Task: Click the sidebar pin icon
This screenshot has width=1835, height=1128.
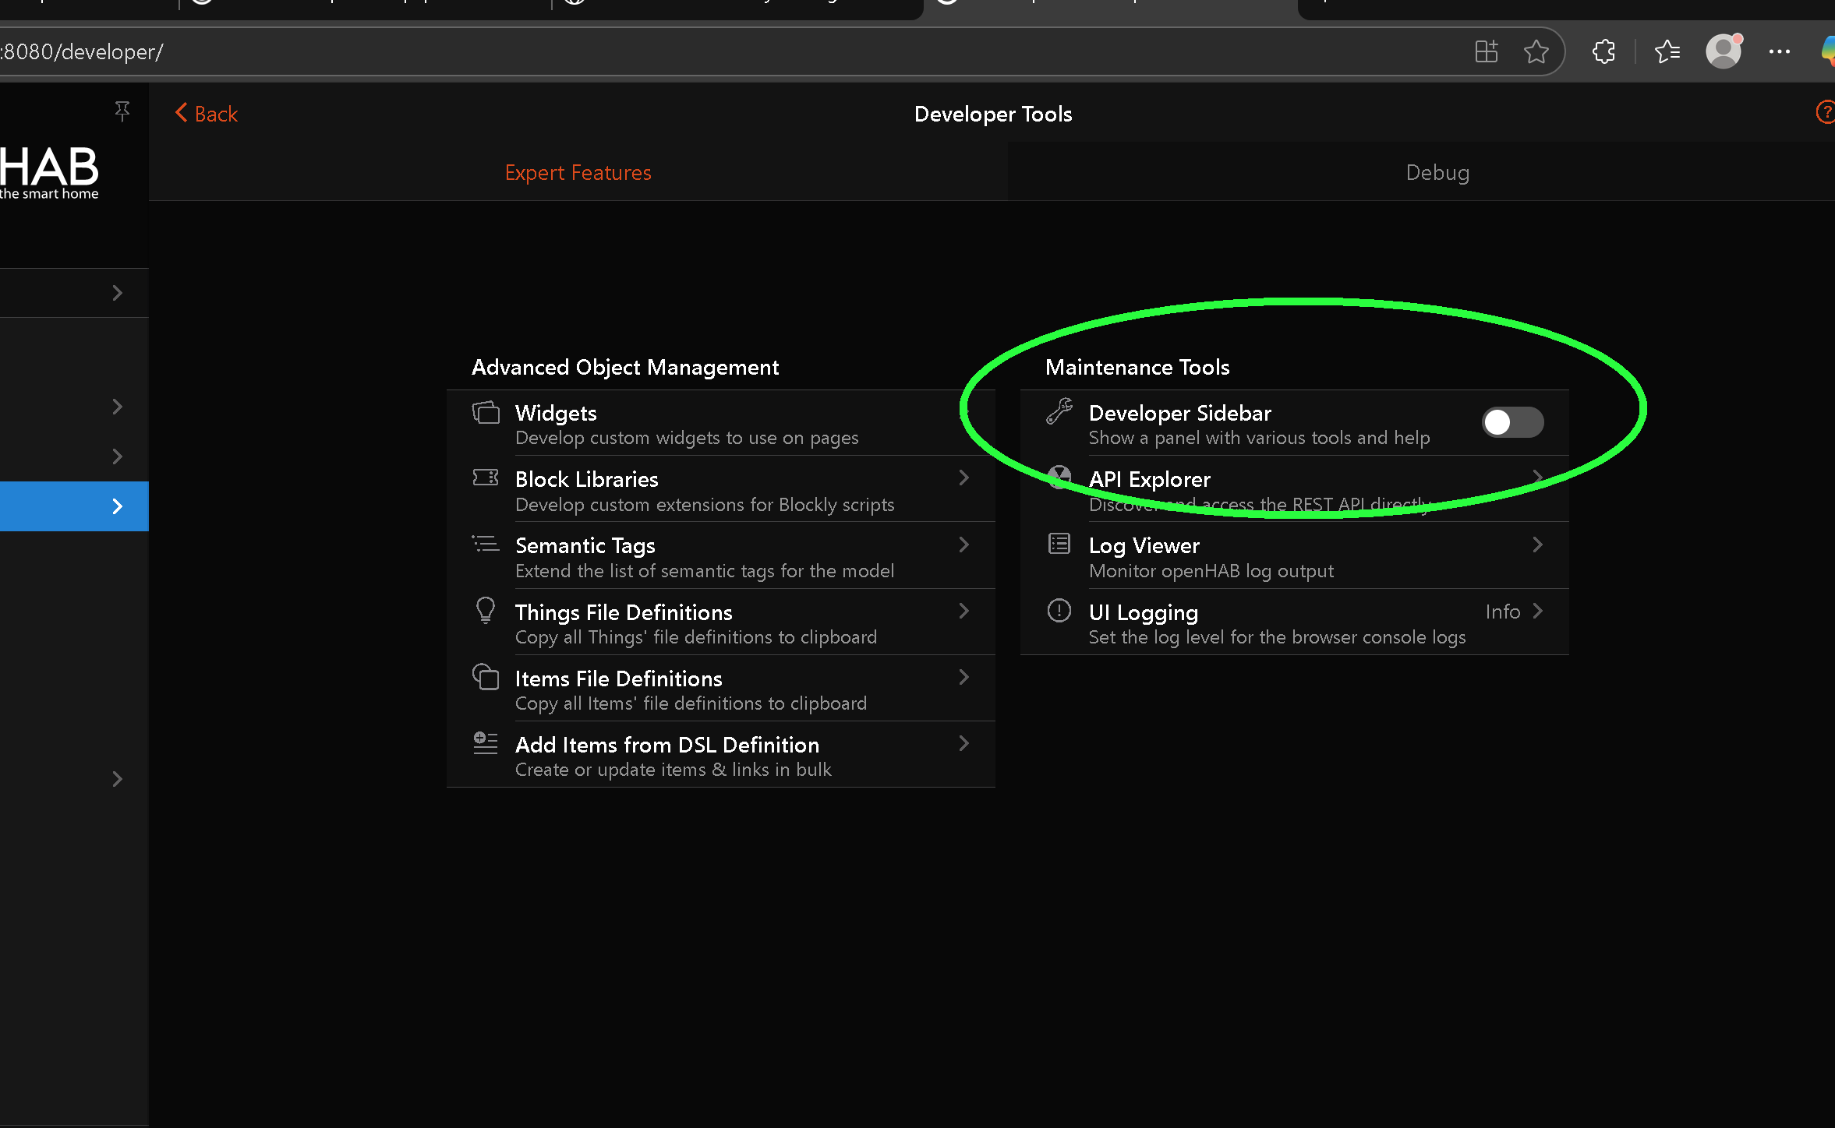Action: click(122, 111)
